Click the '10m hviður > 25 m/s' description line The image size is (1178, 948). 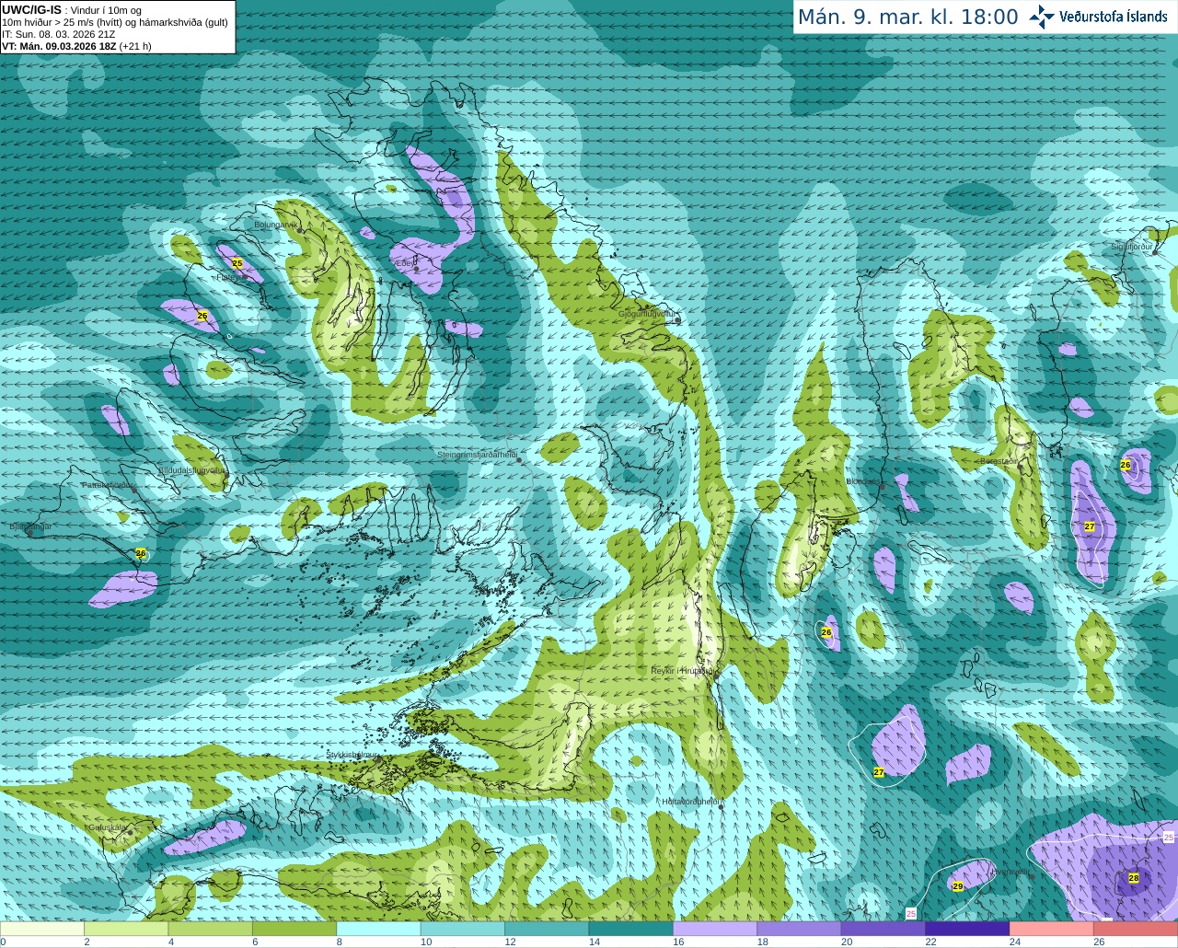point(114,22)
